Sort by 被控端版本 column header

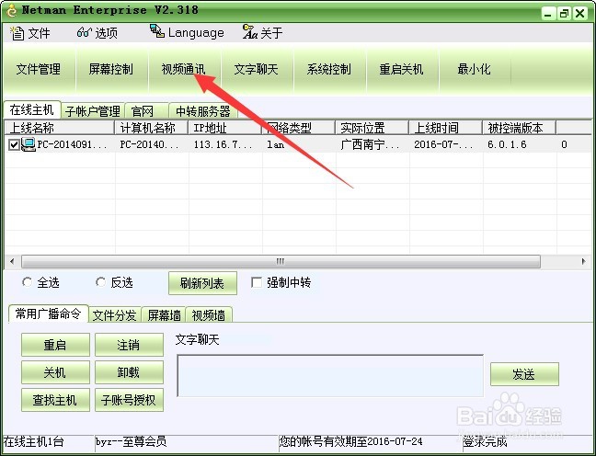pyautogui.click(x=520, y=128)
